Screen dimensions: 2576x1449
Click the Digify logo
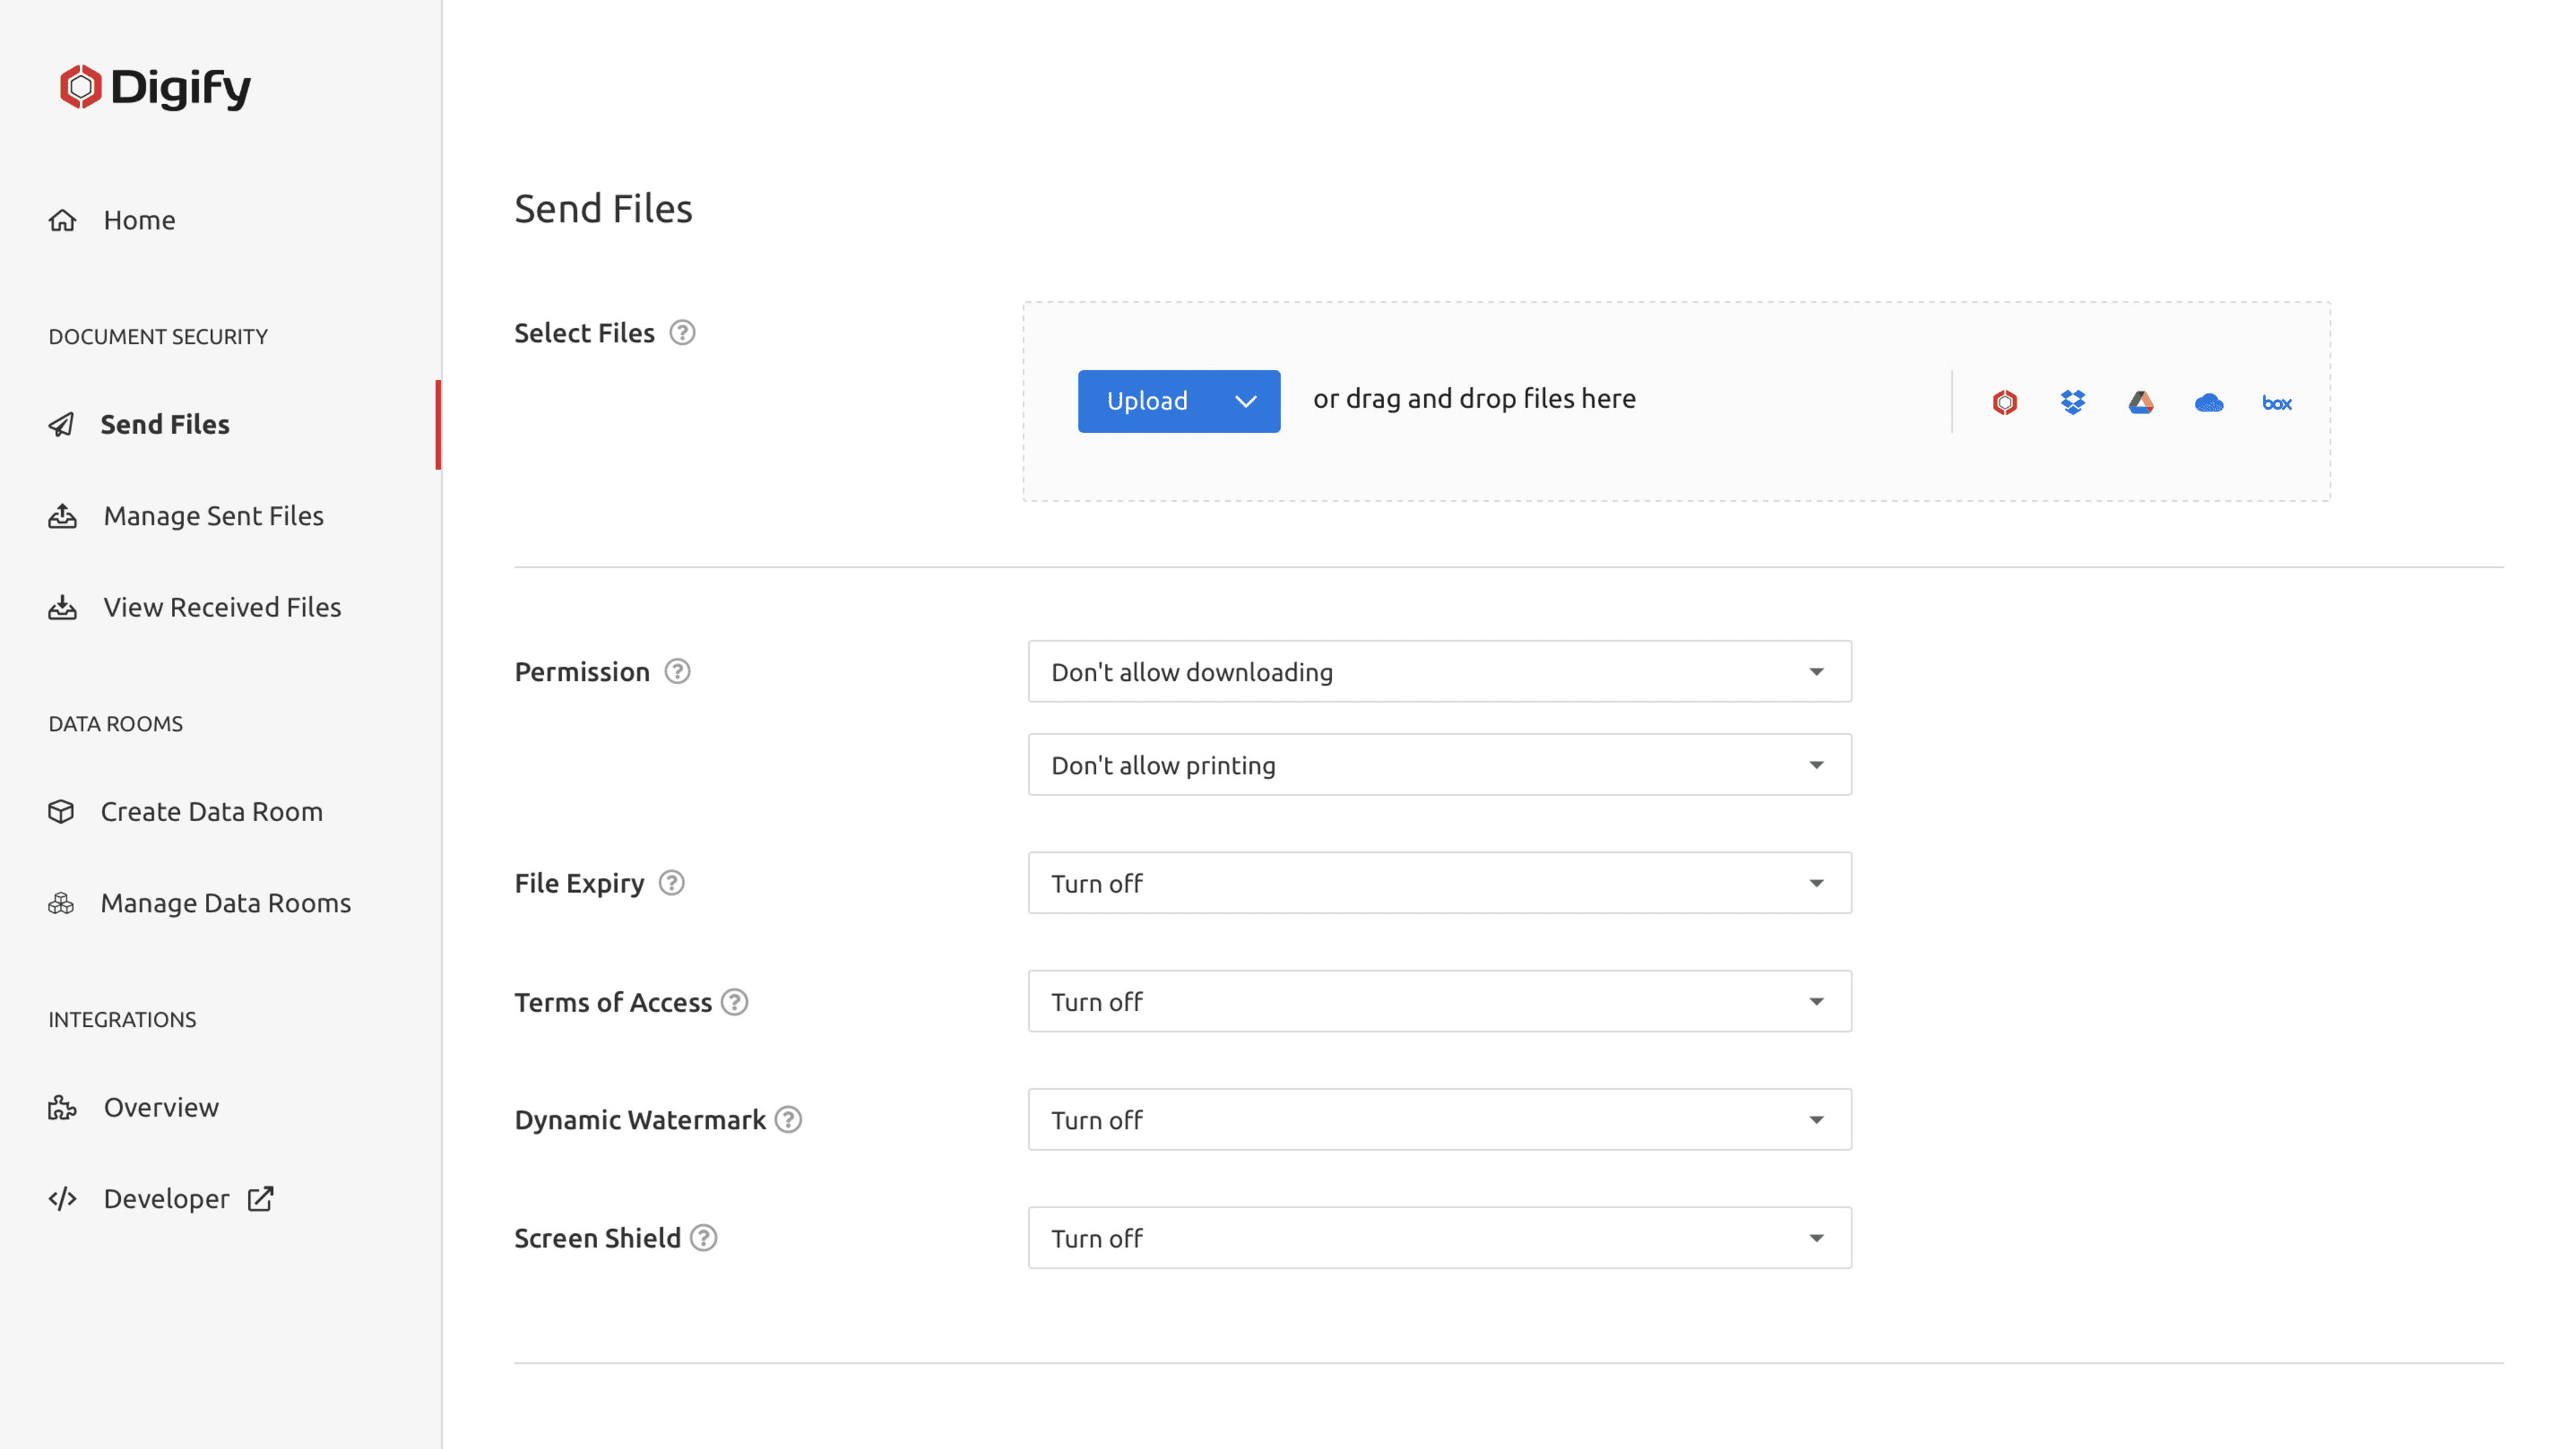pos(156,88)
